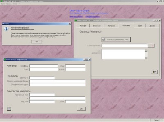164x122 pixels.
Task: Click the Полное название фирмы field
Action: (57, 81)
